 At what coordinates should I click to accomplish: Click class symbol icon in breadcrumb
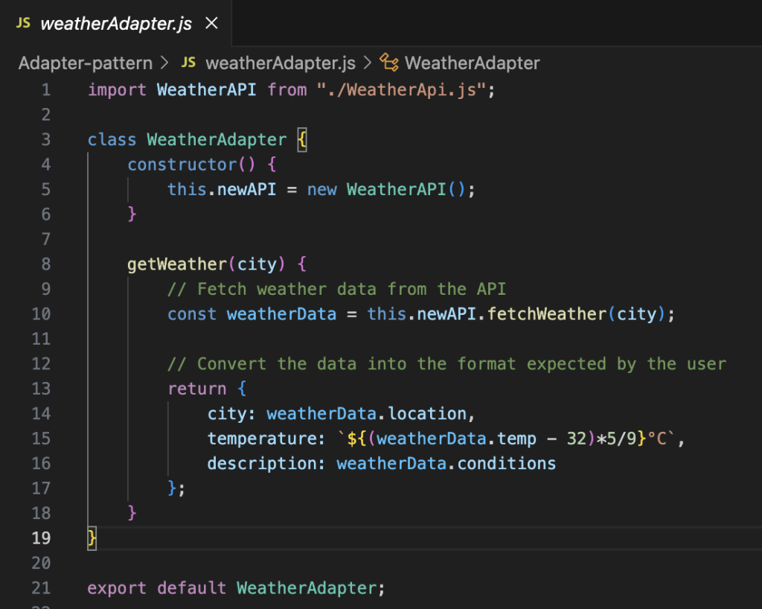pos(388,63)
